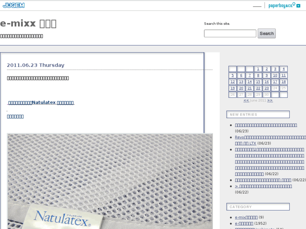Open the e-mixx blog title
This screenshot has height=229, width=306.
point(28,24)
